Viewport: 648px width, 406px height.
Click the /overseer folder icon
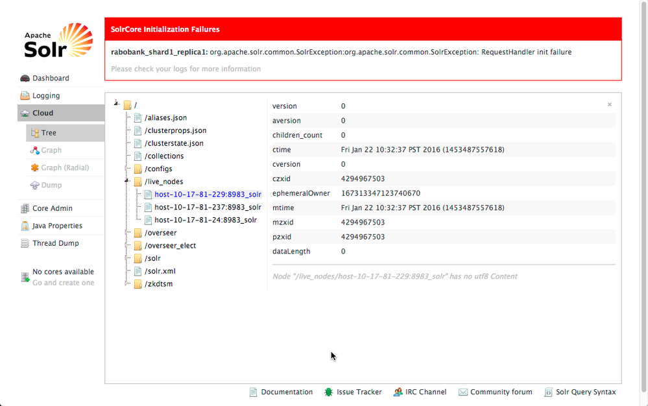(x=138, y=233)
